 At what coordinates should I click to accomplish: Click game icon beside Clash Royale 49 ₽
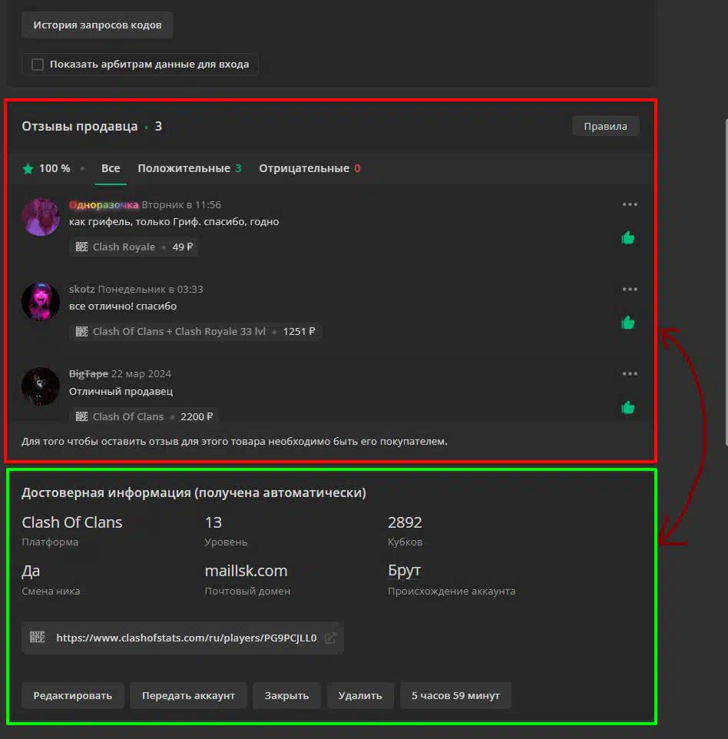[x=81, y=247]
